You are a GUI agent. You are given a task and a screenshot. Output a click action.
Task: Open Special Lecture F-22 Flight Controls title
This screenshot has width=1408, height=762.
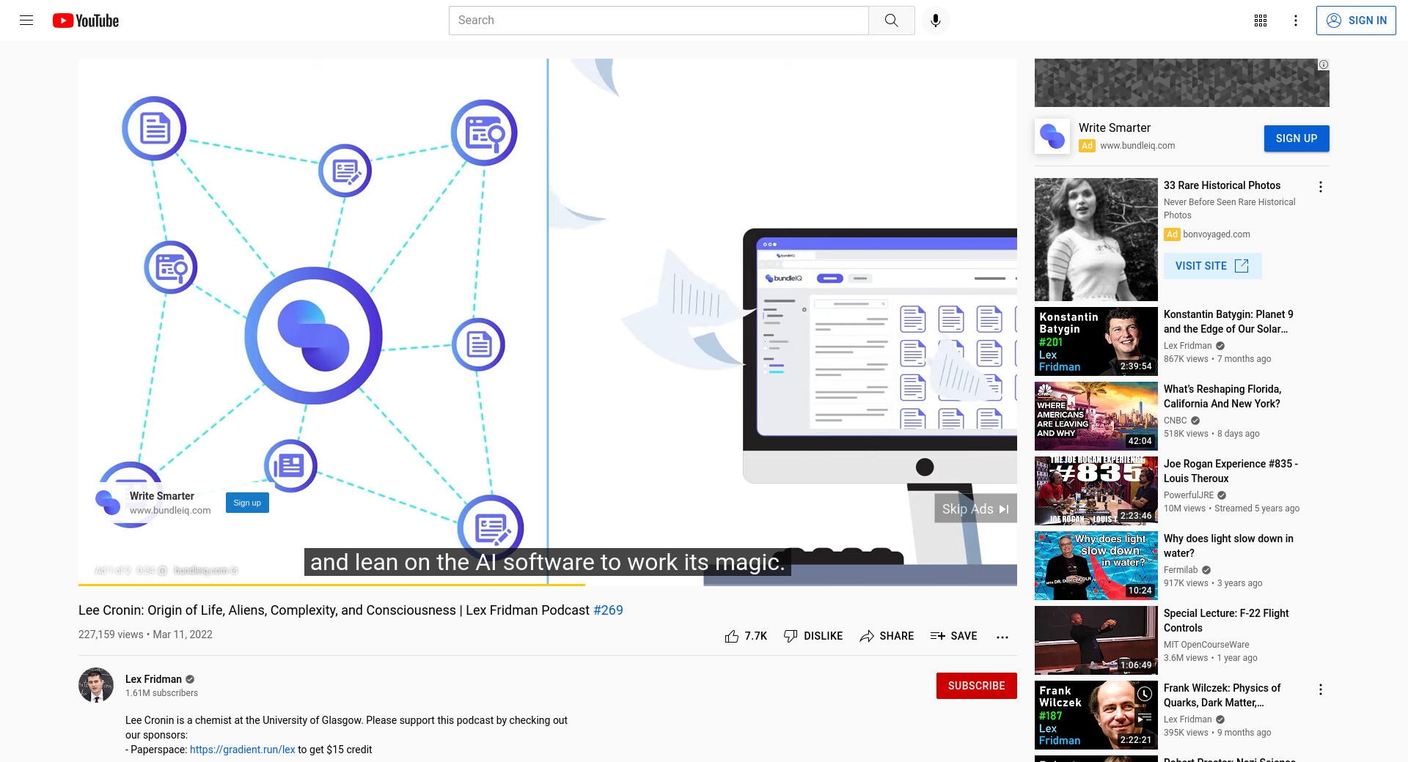(x=1225, y=621)
